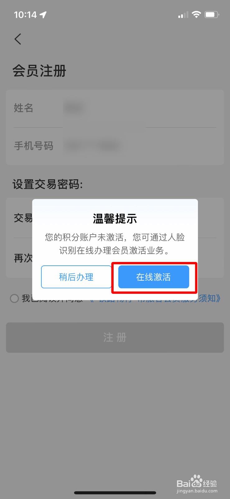The height and width of the screenshot is (499, 230).
Task: Tap the cellular signal bars icon
Action: point(183,15)
